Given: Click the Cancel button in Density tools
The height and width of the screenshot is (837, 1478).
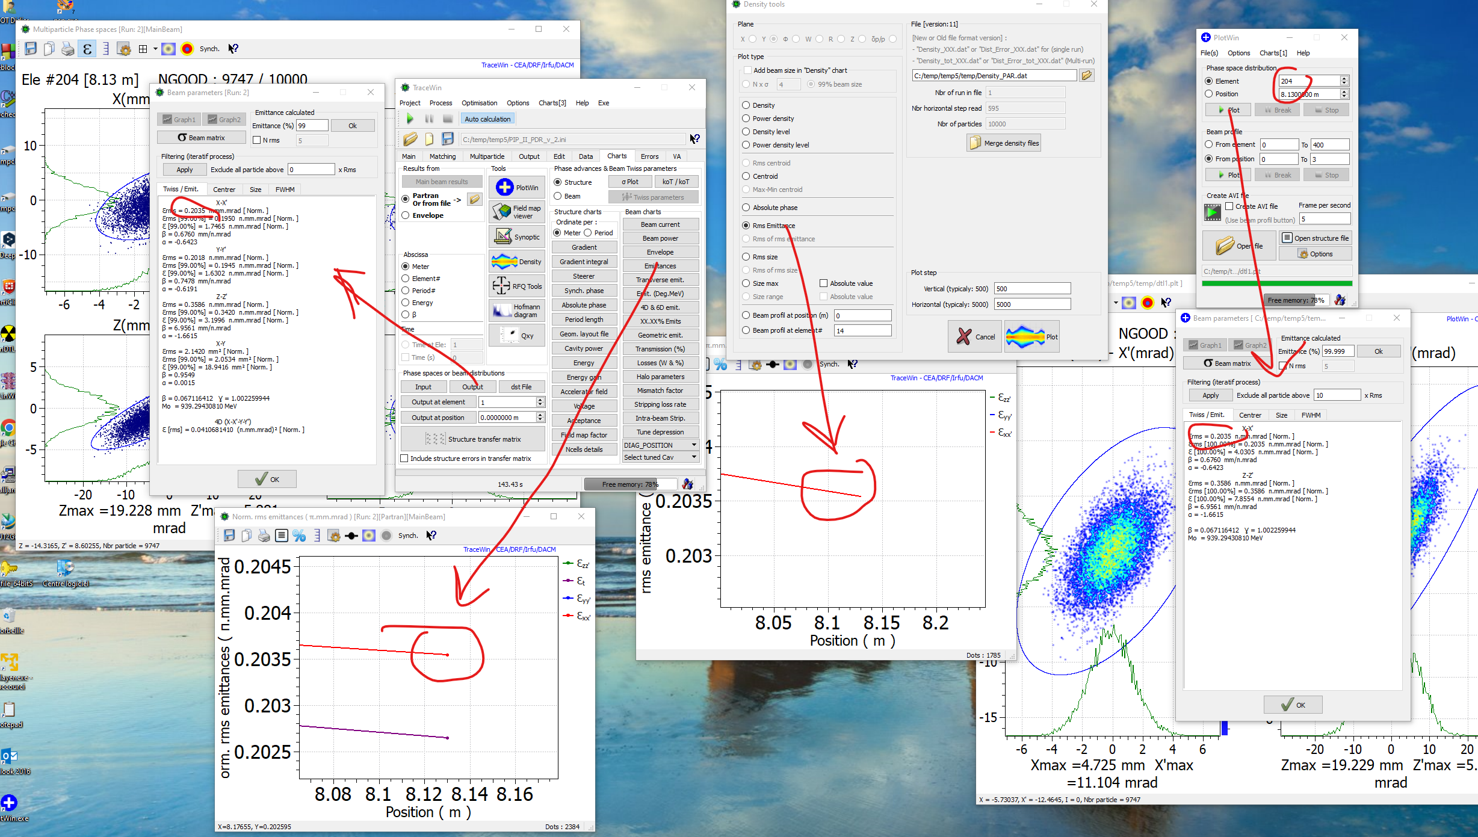Looking at the screenshot, I should pyautogui.click(x=975, y=337).
